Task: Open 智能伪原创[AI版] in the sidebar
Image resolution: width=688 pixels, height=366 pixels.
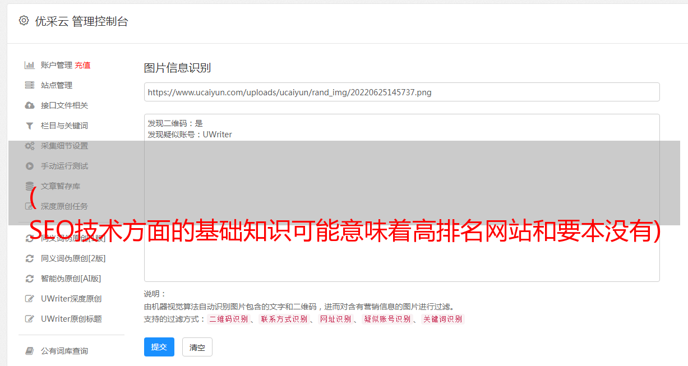Action: [71, 279]
